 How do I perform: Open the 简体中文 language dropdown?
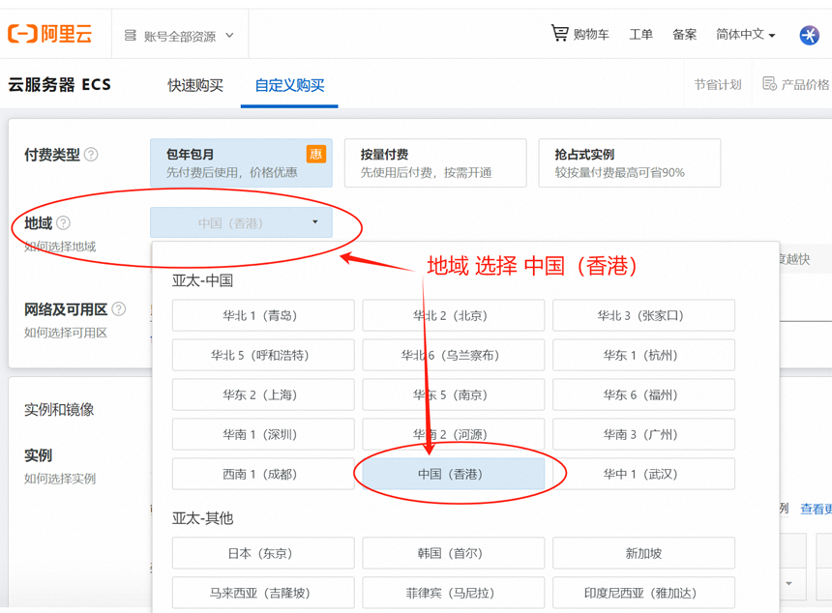pos(746,35)
